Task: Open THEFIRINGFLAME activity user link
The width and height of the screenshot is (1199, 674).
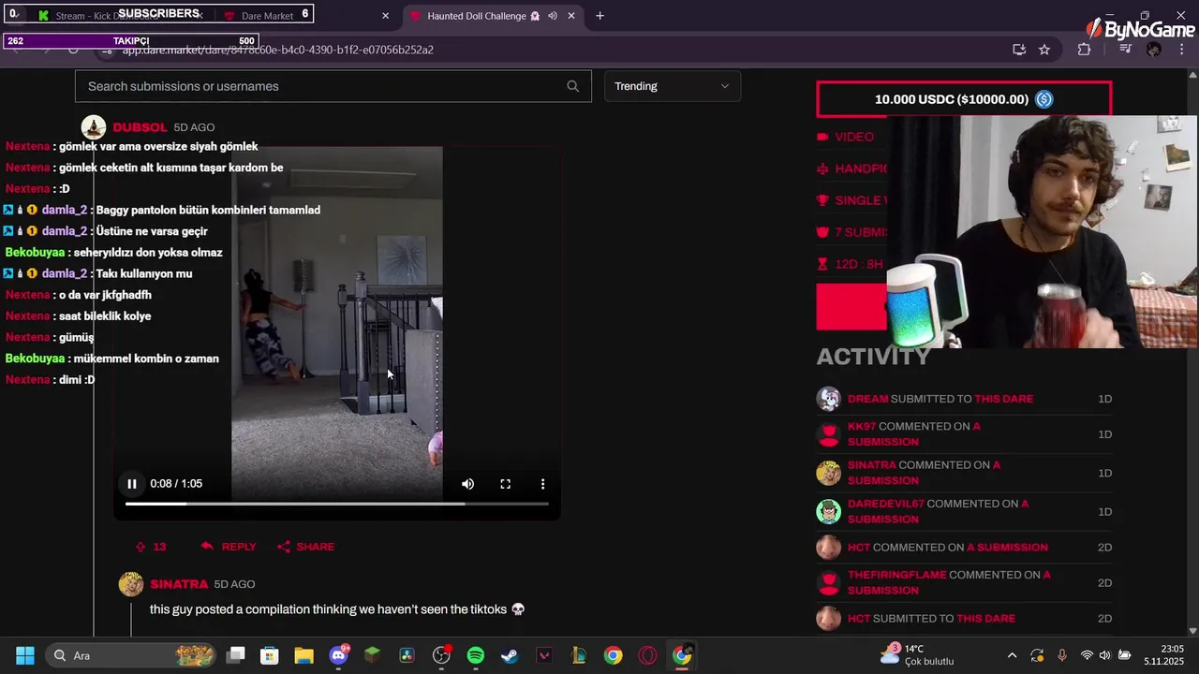Action: coord(896,575)
